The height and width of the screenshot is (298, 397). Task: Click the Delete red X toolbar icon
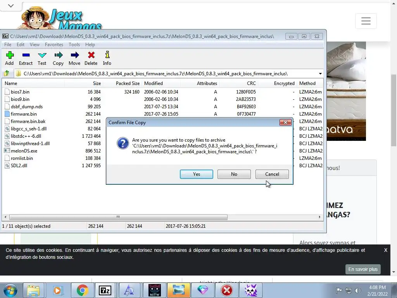(x=91, y=55)
